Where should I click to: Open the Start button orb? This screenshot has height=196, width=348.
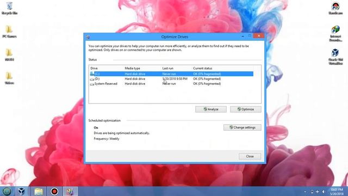tap(7, 191)
